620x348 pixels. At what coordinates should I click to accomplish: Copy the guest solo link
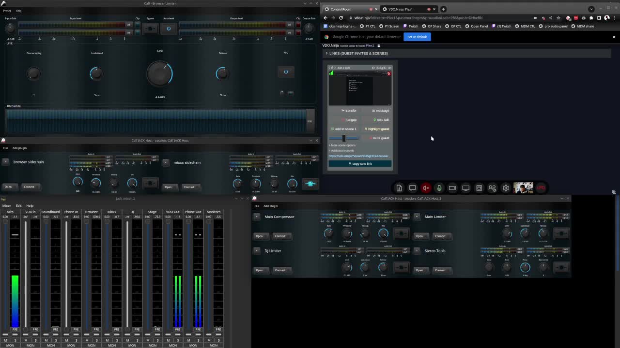coord(360,164)
